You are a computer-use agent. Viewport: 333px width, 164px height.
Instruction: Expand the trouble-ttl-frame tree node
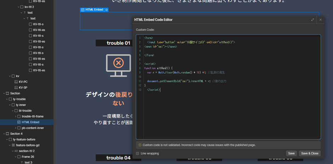[x=16, y=117]
